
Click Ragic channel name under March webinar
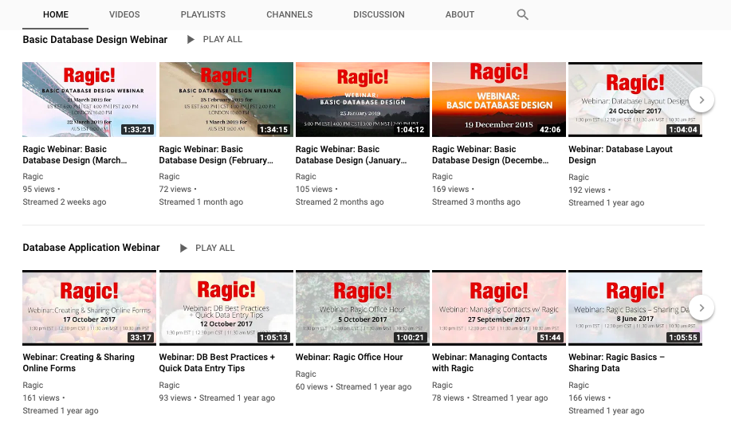tap(33, 177)
